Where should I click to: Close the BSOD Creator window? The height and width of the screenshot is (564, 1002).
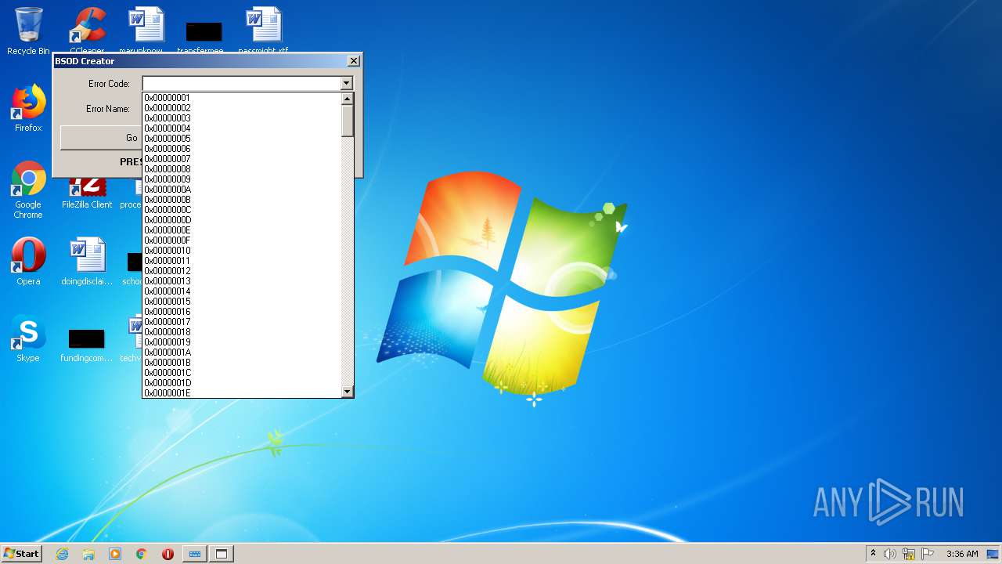354,61
